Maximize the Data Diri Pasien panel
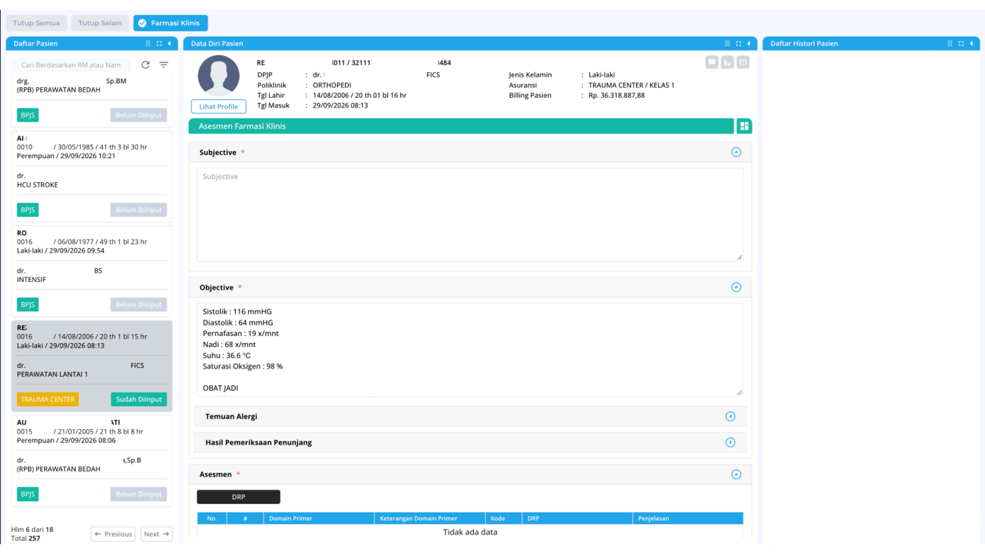 point(738,44)
